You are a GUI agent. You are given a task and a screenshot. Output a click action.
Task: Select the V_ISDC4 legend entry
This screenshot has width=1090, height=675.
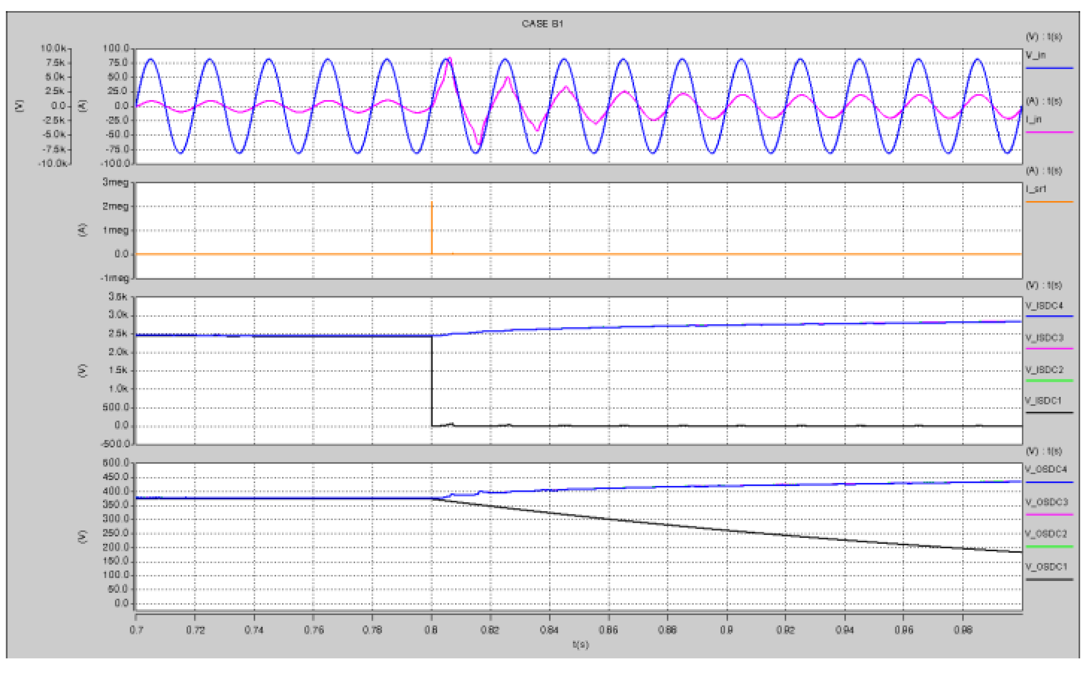[1044, 306]
